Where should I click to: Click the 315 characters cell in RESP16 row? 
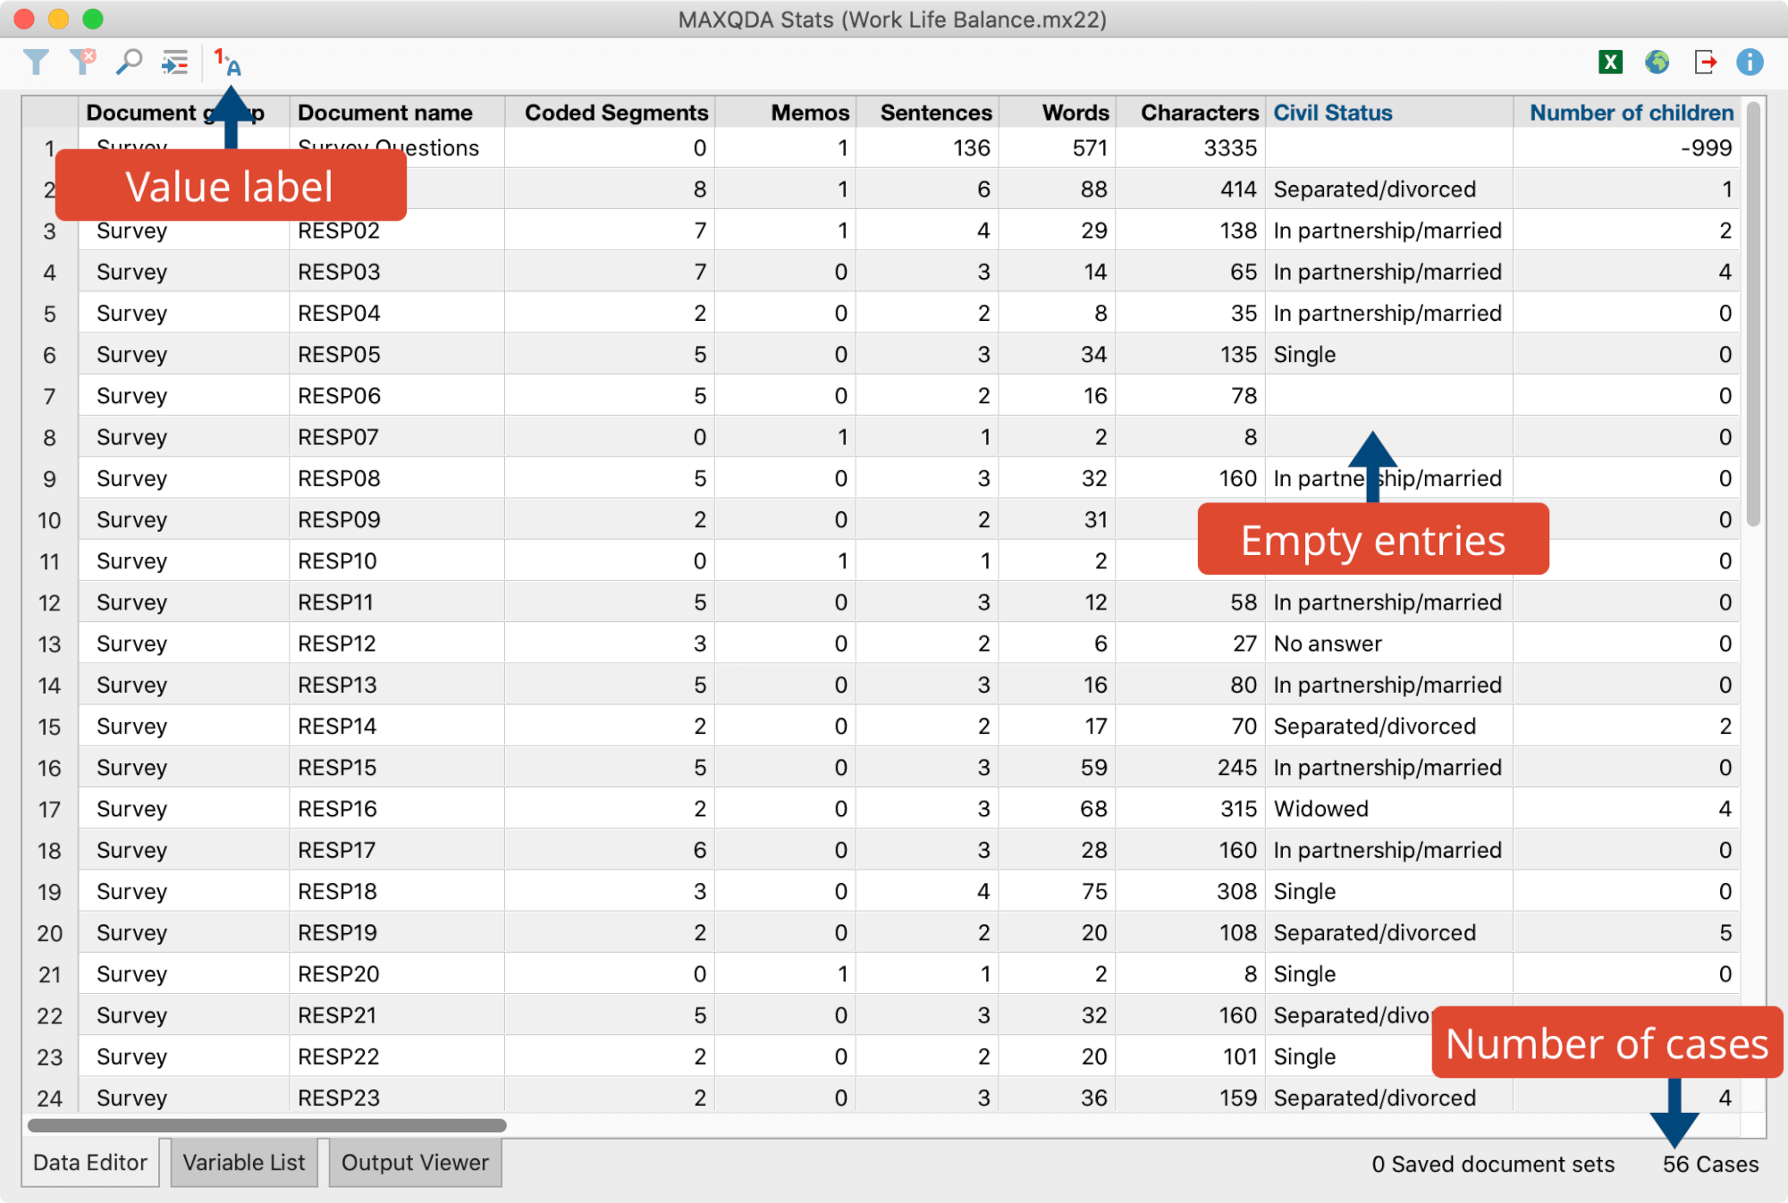[1190, 809]
